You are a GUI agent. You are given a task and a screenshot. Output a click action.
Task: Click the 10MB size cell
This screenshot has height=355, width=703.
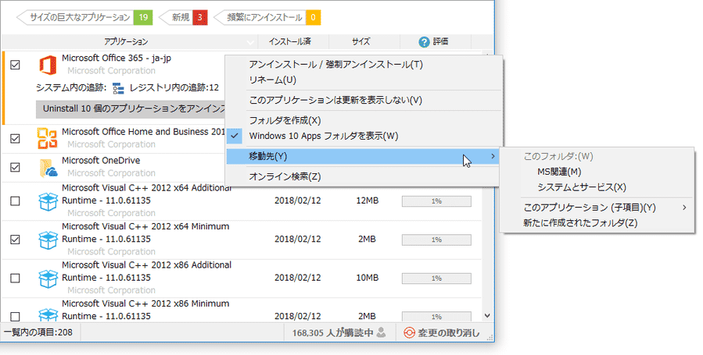click(x=367, y=278)
